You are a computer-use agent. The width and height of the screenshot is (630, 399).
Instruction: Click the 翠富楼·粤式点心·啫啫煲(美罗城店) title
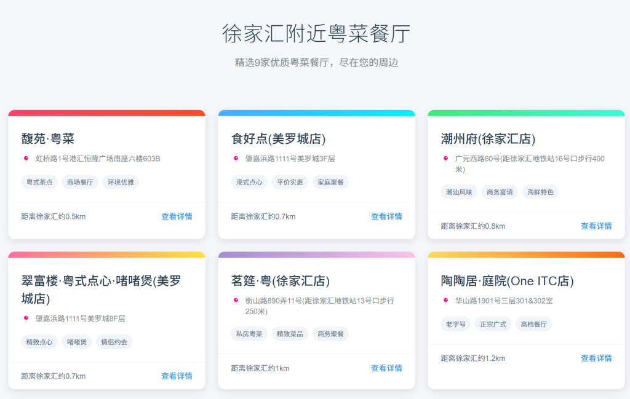(102, 290)
